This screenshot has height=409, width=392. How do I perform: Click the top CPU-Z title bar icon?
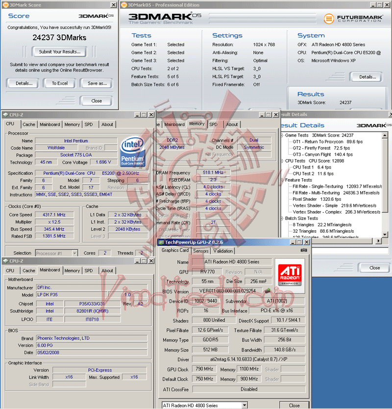tap(5, 115)
